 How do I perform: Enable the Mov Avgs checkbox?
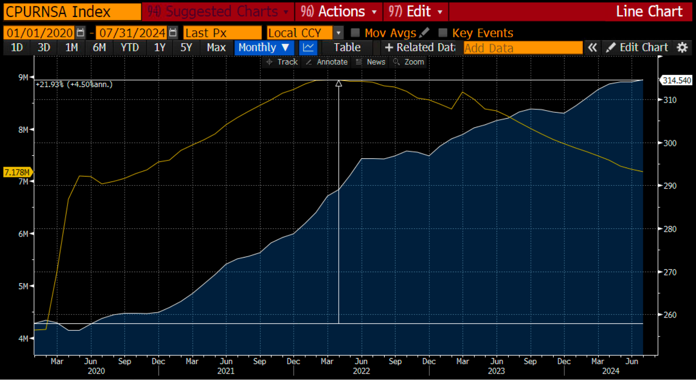click(355, 33)
